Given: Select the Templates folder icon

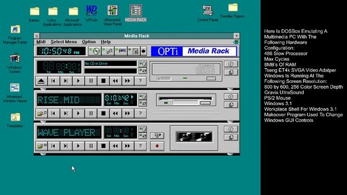Looking at the screenshot, I should click(15, 120).
